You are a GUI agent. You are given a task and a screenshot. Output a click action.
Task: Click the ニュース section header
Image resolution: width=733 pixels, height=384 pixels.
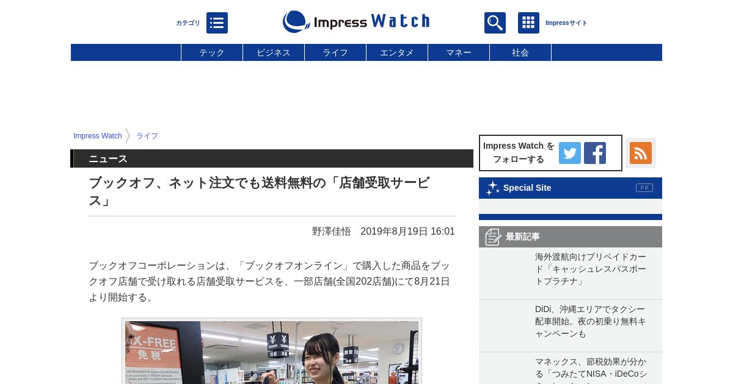coord(272,158)
